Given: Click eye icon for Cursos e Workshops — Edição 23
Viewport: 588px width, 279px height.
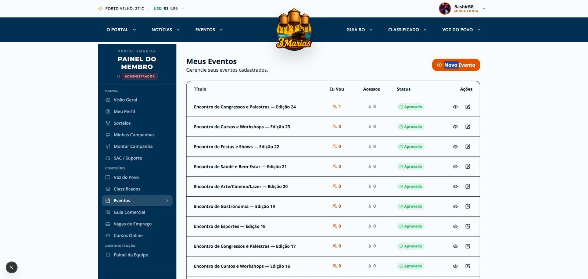Looking at the screenshot, I should [x=455, y=127].
